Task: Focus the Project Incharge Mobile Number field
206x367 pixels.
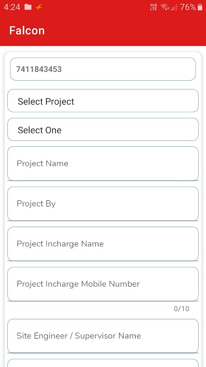Action: point(103,284)
